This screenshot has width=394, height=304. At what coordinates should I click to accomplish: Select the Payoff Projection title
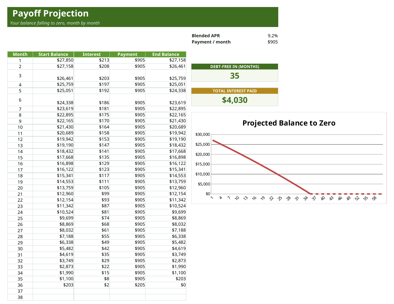pyautogui.click(x=51, y=13)
